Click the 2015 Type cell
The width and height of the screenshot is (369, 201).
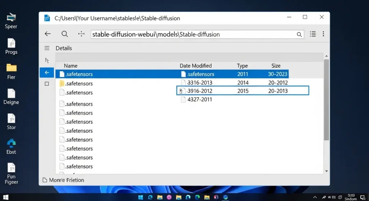(x=243, y=91)
